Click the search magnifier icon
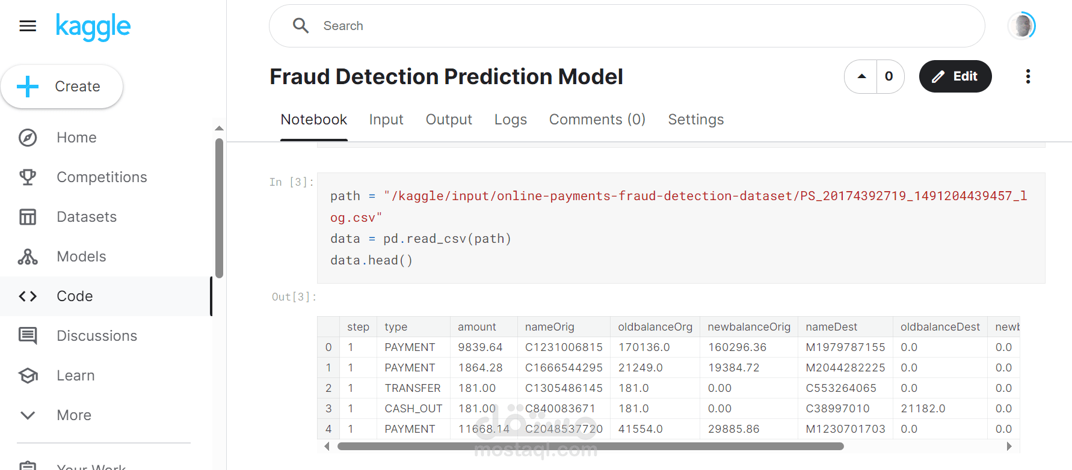Image resolution: width=1072 pixels, height=470 pixels. (300, 25)
